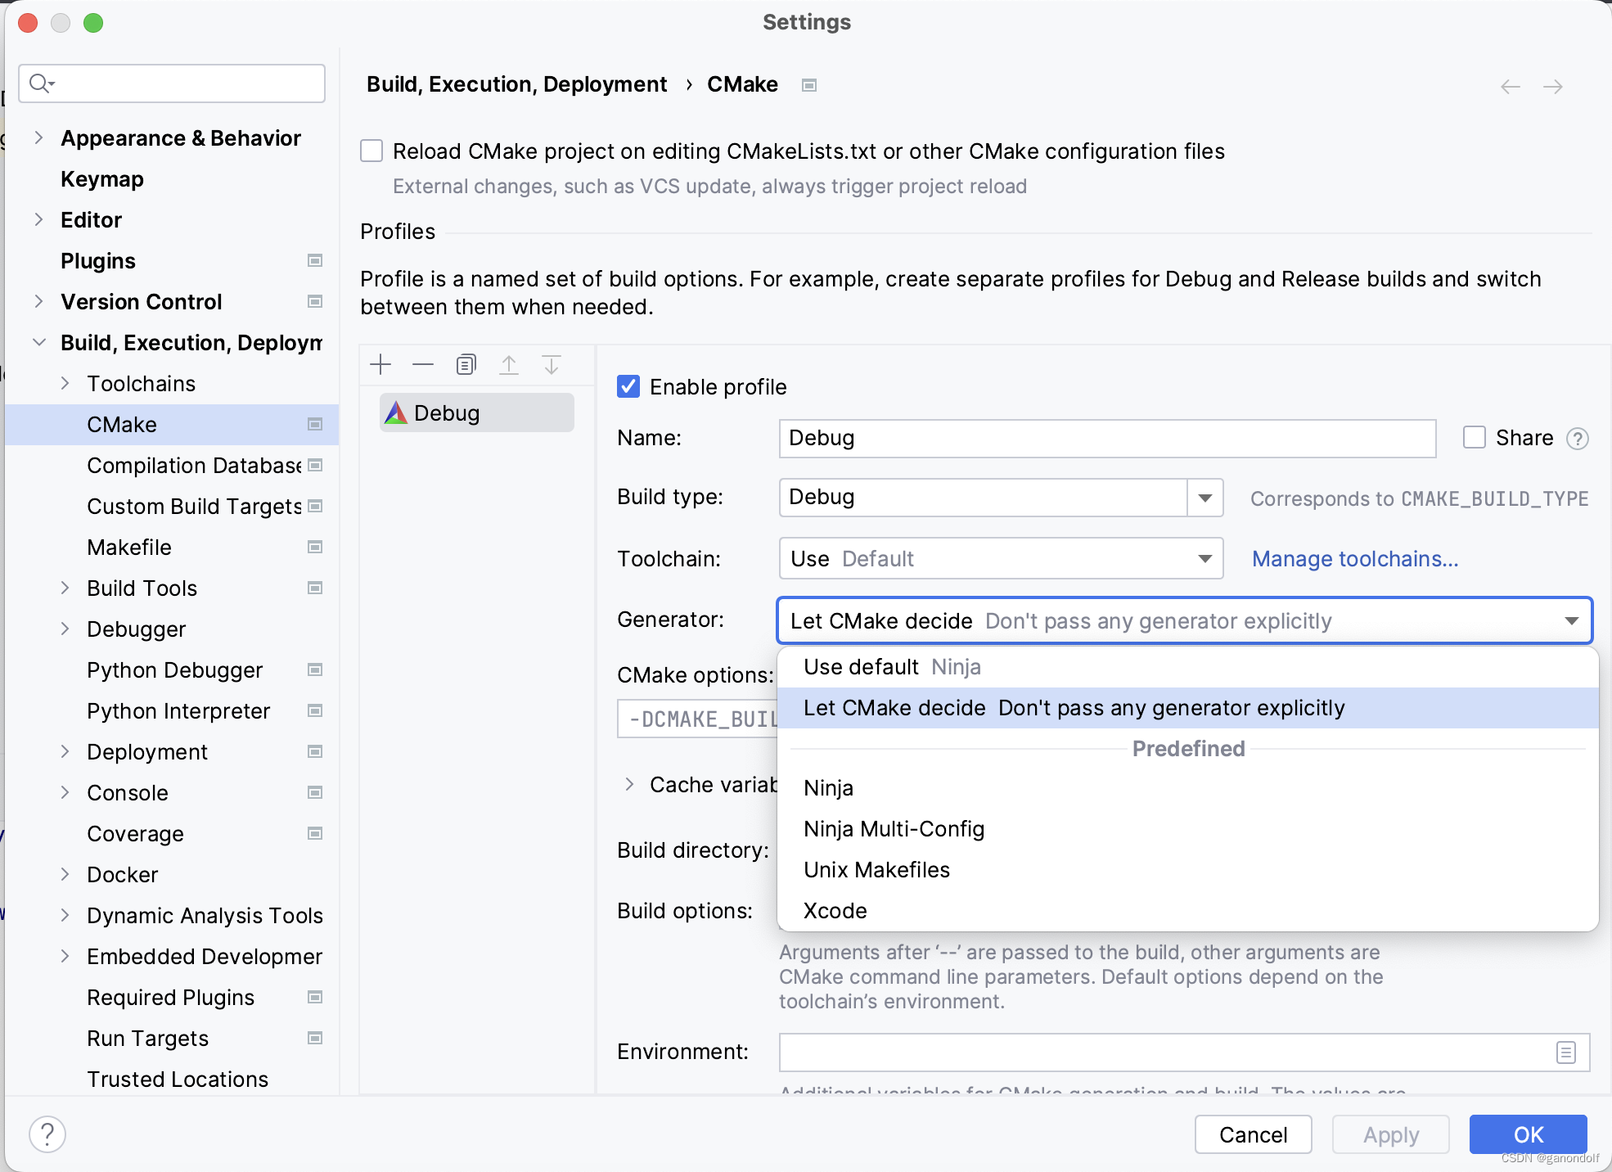Open the Build type dropdown arrow

pos(1204,498)
